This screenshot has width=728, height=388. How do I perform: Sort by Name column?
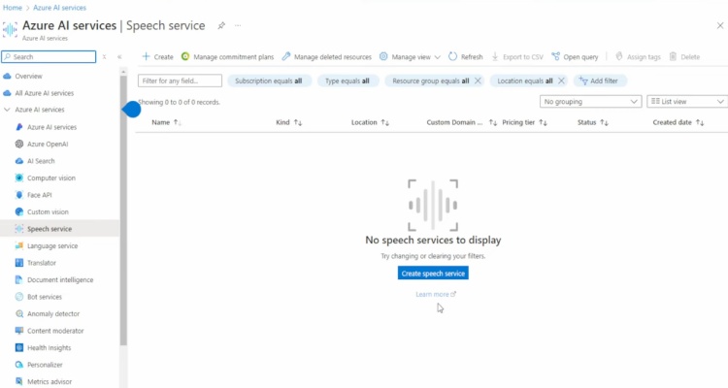[x=166, y=122]
